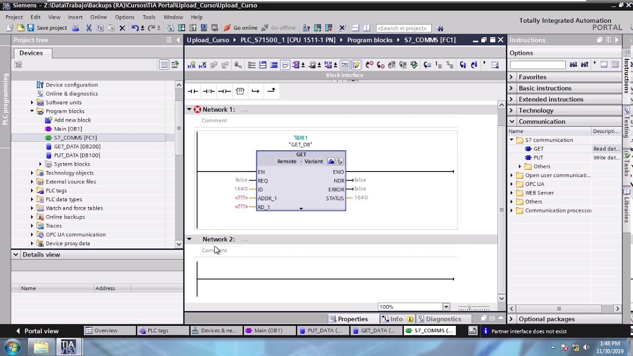633x356 pixels.
Task: Click the instructions search input field
Action: [537, 65]
